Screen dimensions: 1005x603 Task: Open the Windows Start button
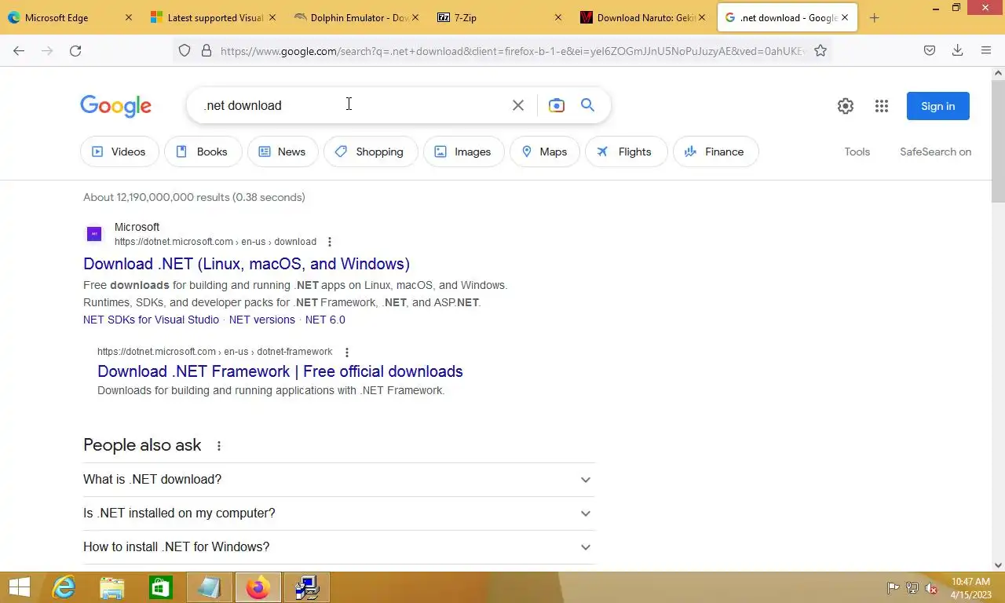point(19,587)
